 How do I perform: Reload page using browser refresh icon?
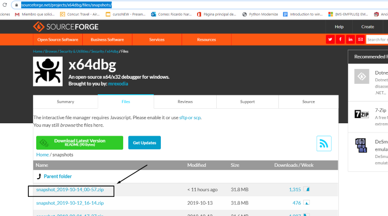click(5, 5)
